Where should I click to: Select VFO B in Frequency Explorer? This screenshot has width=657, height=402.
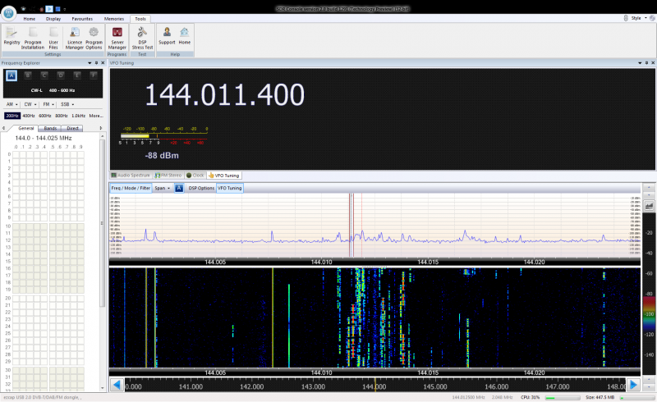point(26,75)
